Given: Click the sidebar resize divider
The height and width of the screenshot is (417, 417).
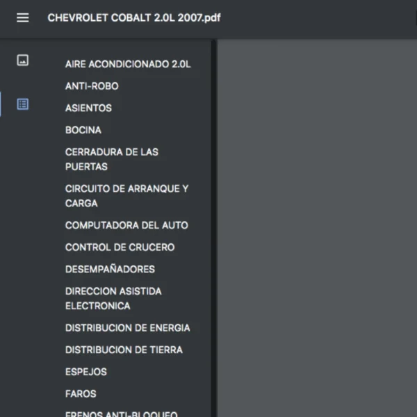Looking at the screenshot, I should click(x=214, y=228).
